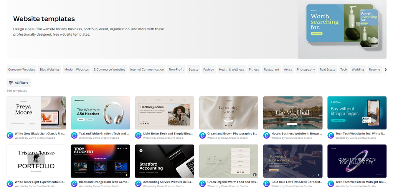Image resolution: width=393 pixels, height=191 pixels.
Task: Click the Canva logo beside White Grey Black Light Classic
Action: pyautogui.click(x=10, y=136)
